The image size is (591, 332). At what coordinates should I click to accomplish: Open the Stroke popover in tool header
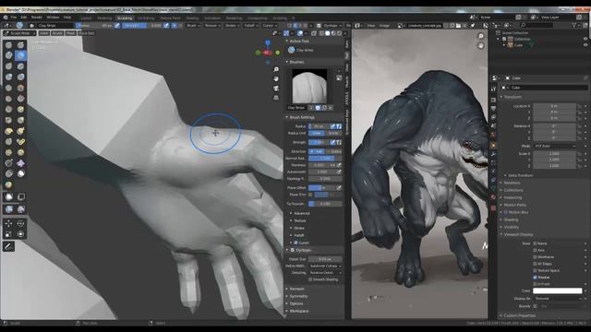232,25
